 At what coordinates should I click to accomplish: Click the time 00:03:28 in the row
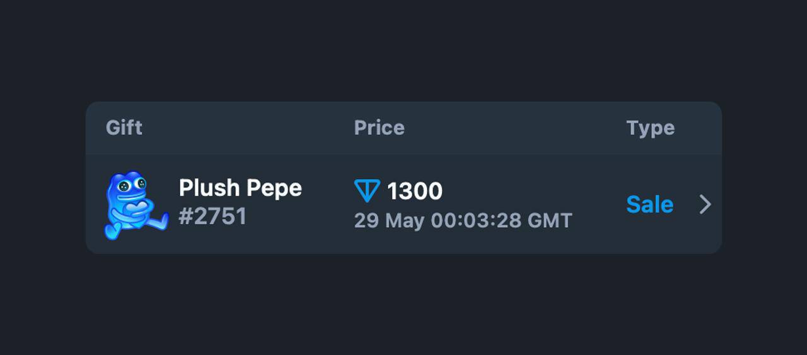(476, 221)
